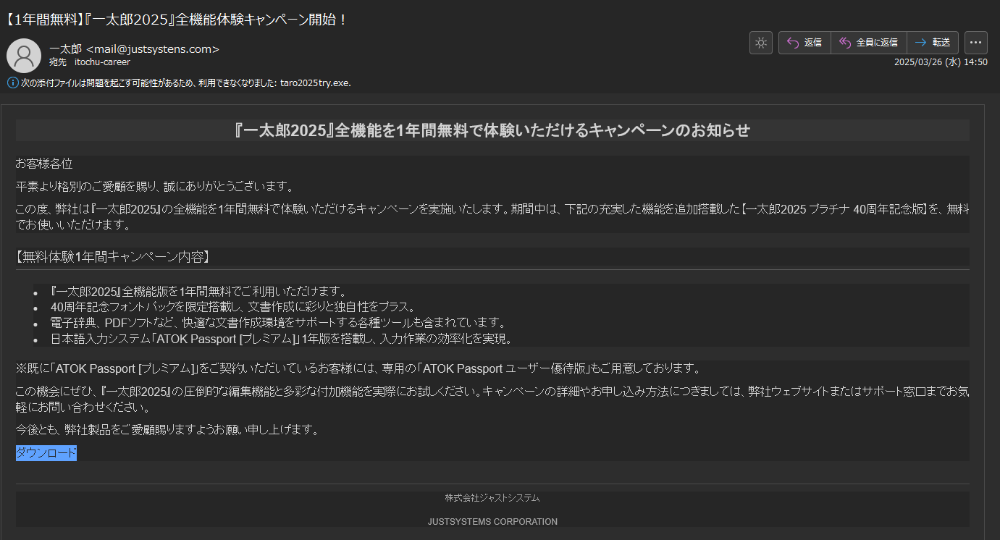The height and width of the screenshot is (540, 1000).
Task: Click the 返信 reply button
Action: [804, 43]
